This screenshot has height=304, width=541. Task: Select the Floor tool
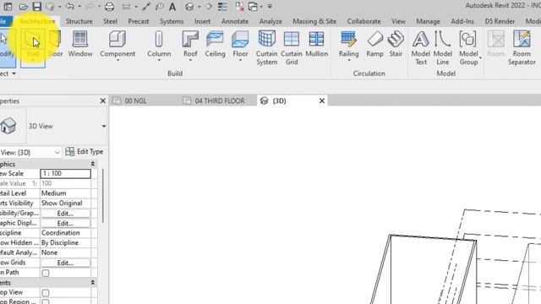coord(240,45)
